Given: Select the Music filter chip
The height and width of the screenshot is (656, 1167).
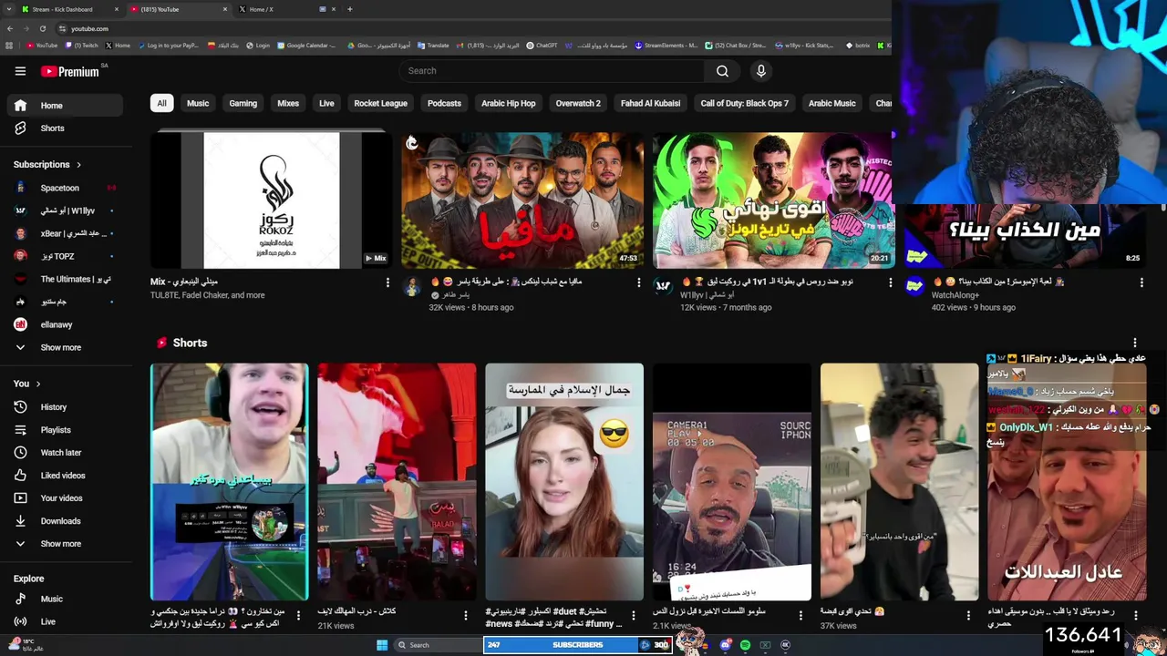Looking at the screenshot, I should coord(198,103).
